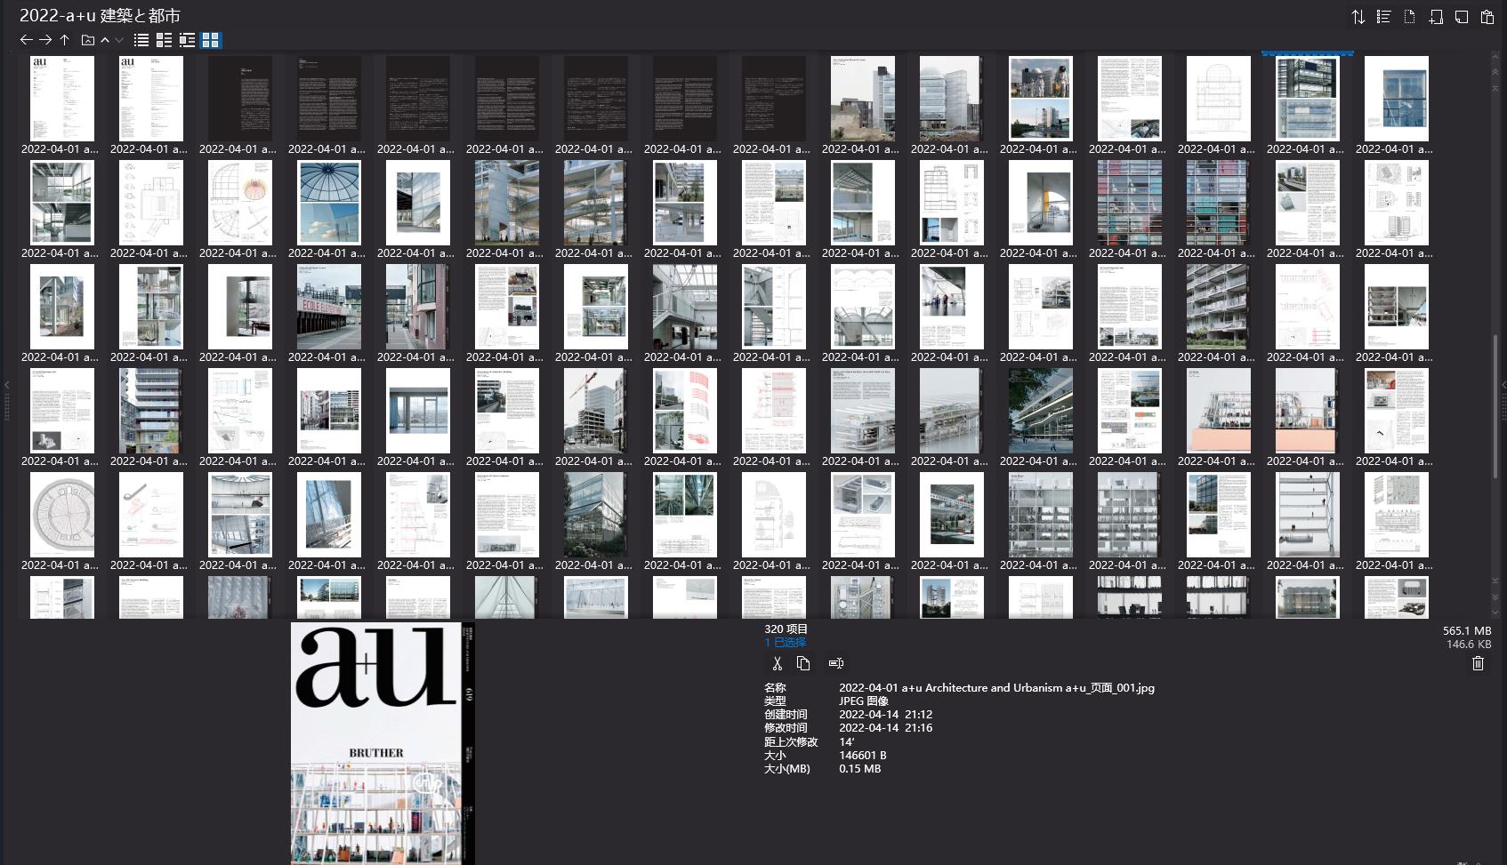Screen dimensions: 1507x865
Task: Switch to plain list view
Action: click(141, 40)
